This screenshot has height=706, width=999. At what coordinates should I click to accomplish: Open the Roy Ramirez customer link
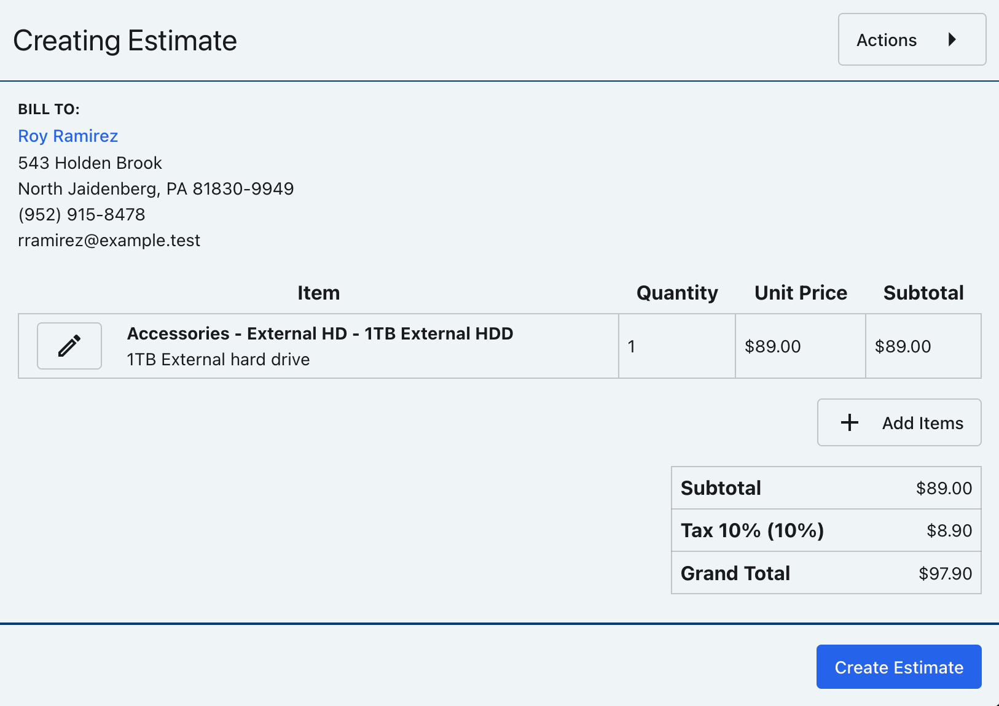pos(68,136)
